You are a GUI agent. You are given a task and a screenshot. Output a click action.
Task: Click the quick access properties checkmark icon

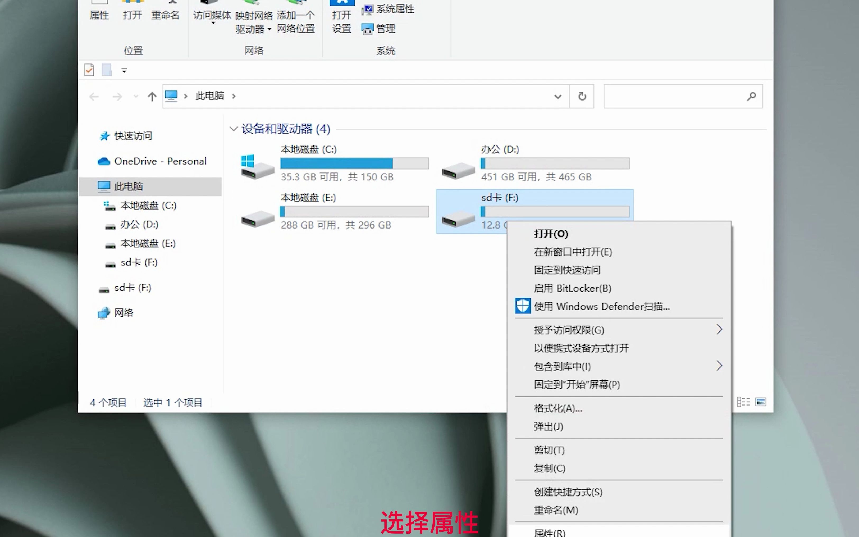coord(89,70)
